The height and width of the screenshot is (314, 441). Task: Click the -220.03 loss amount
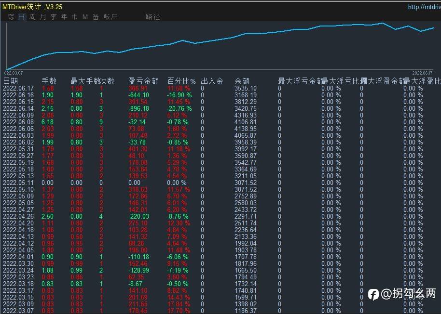click(138, 216)
